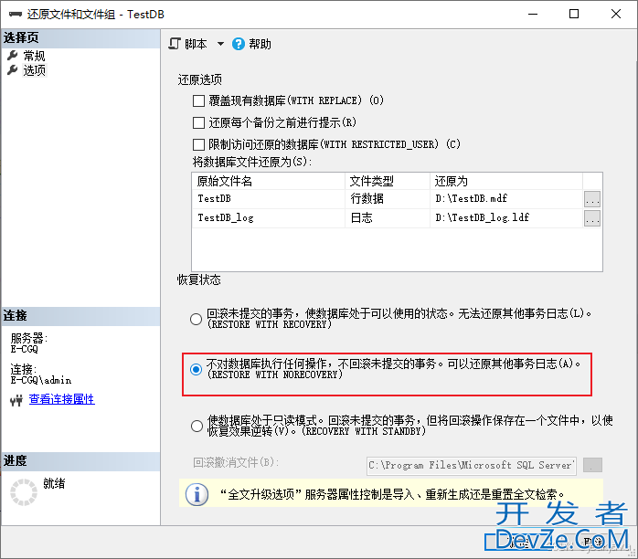
Task: Click the 还原为 column header
Action: click(506, 181)
